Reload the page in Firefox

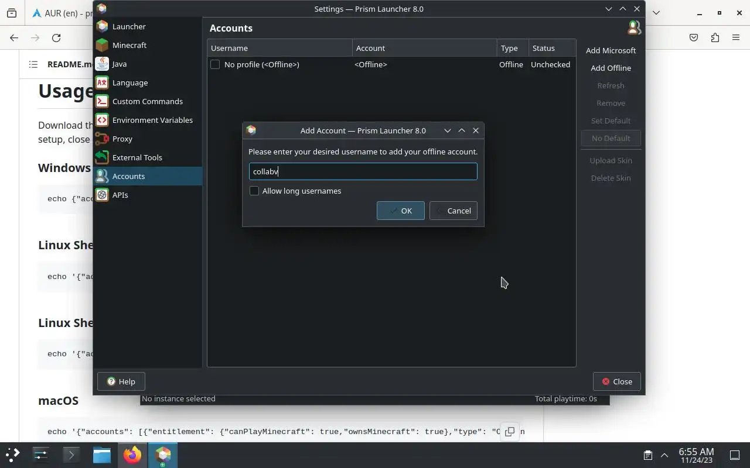[x=56, y=37]
